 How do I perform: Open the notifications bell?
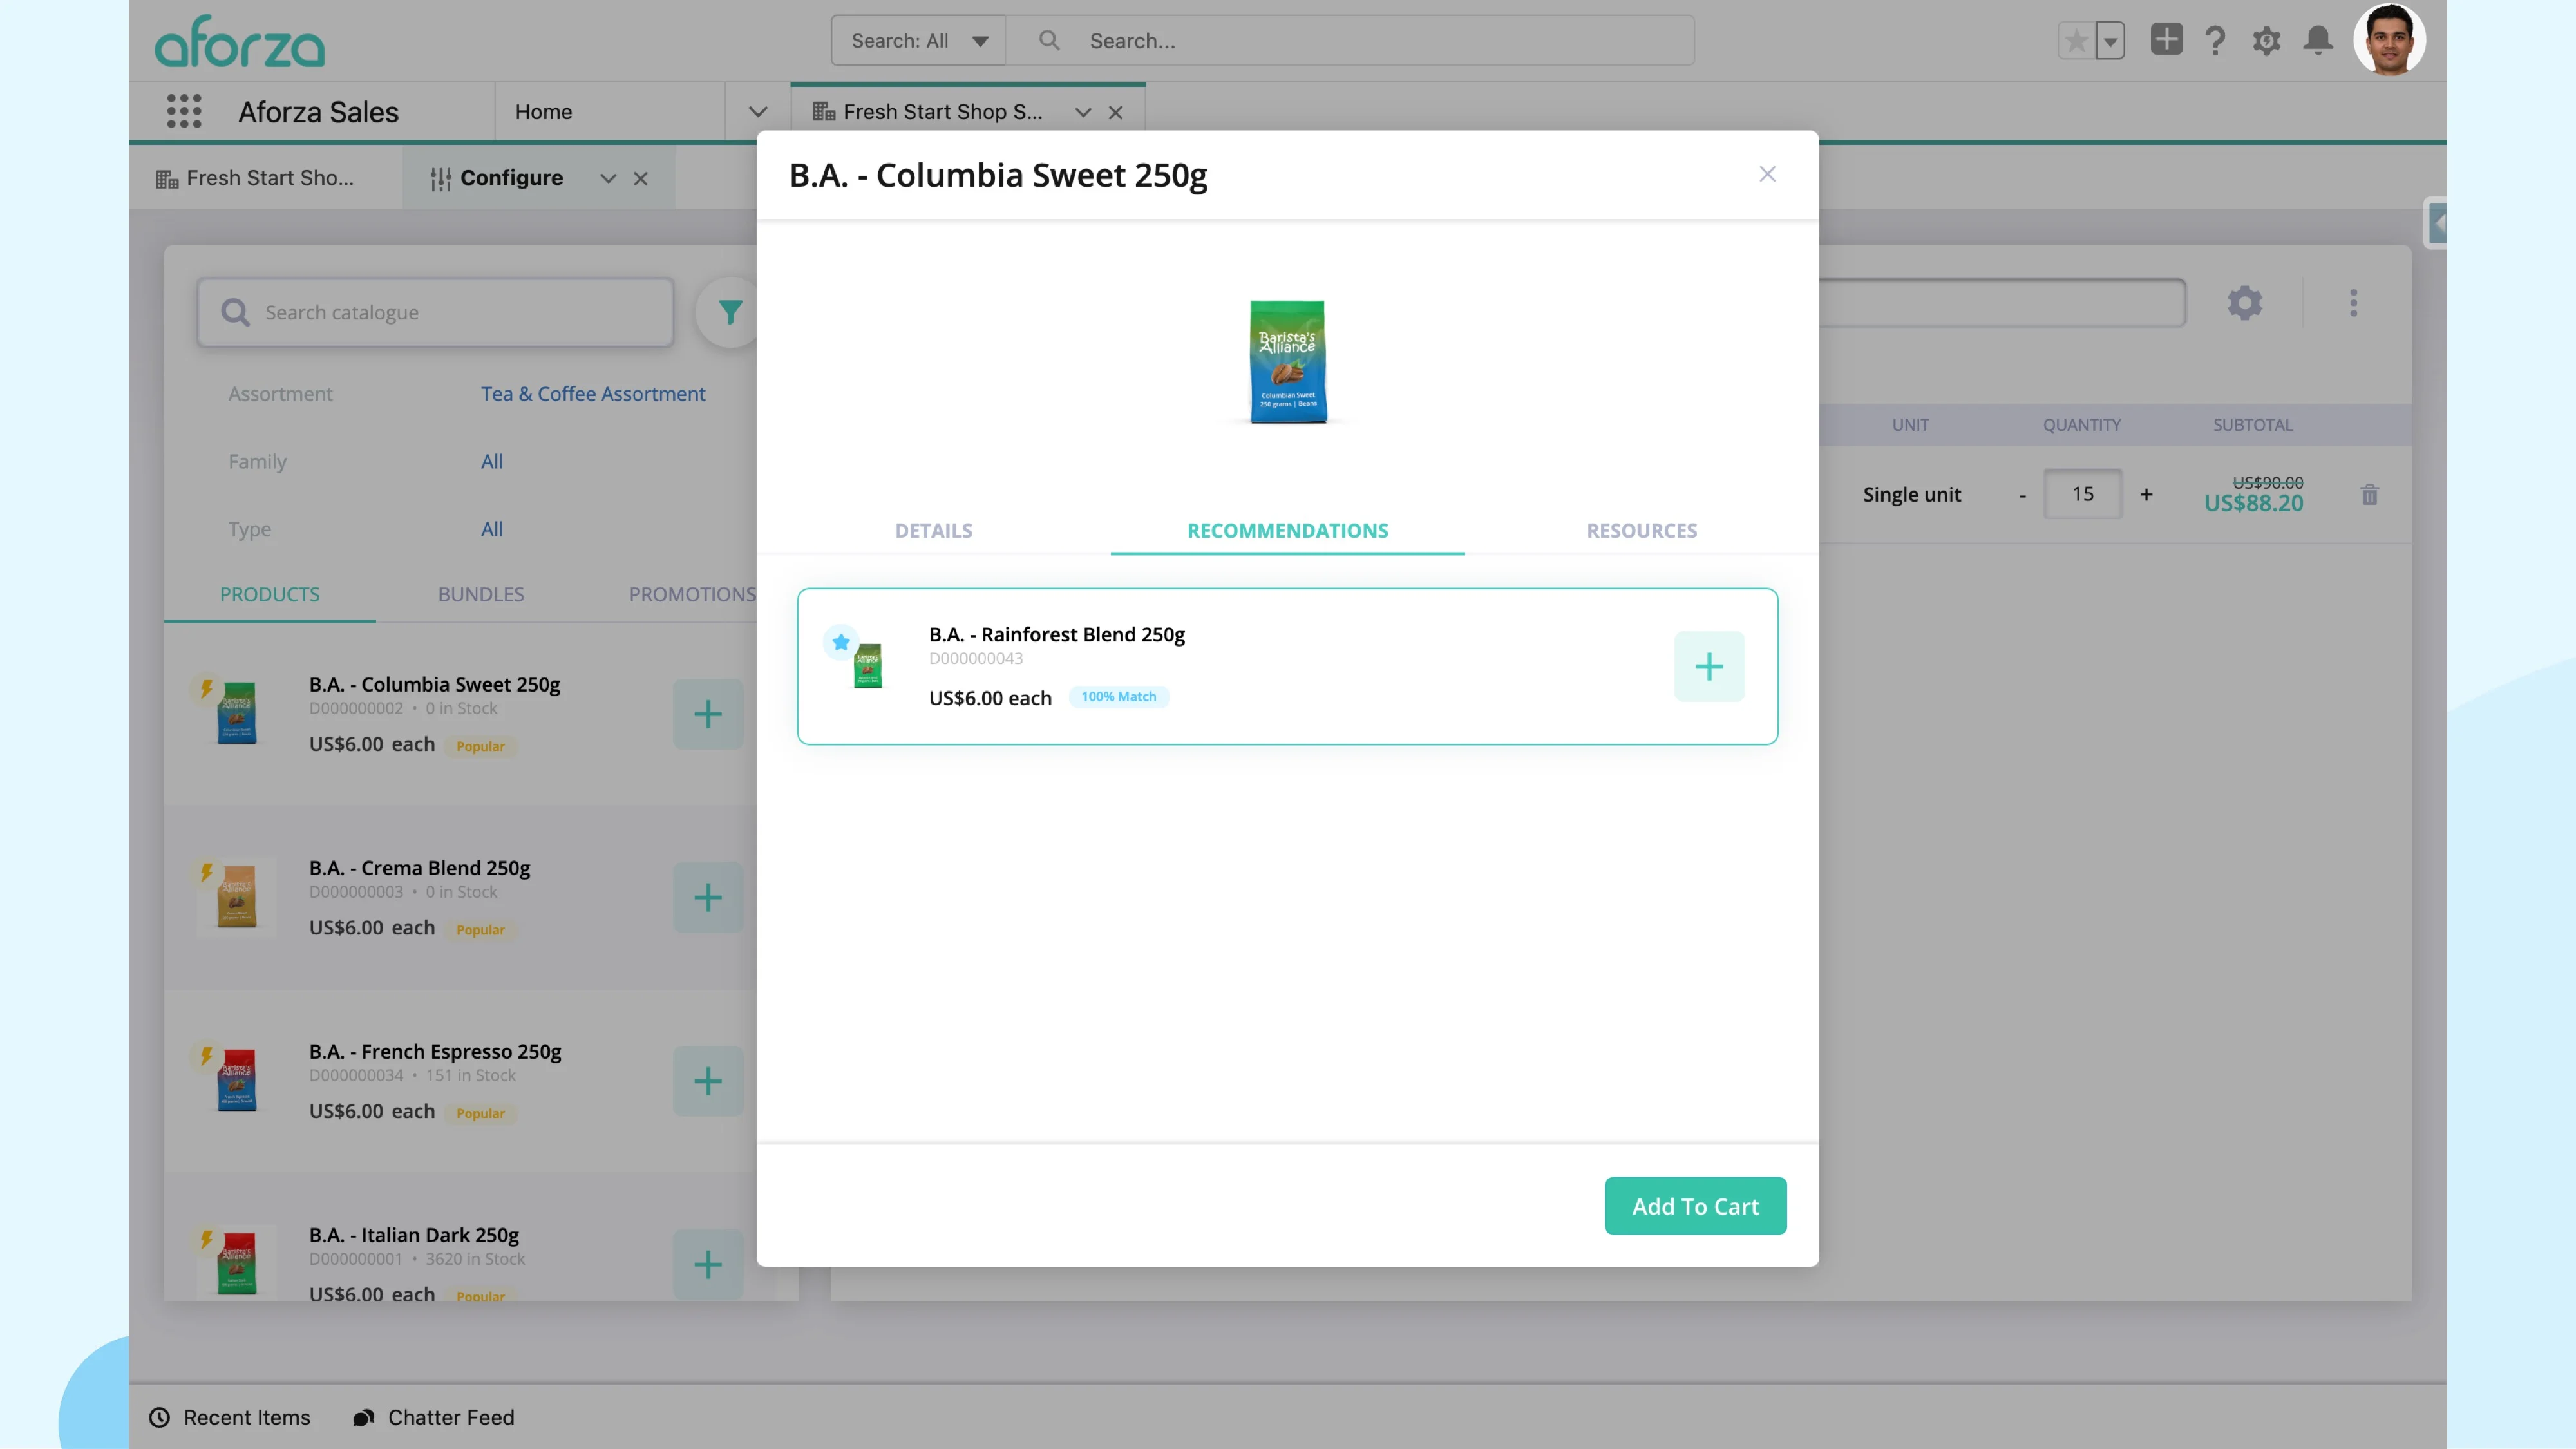click(2318, 41)
